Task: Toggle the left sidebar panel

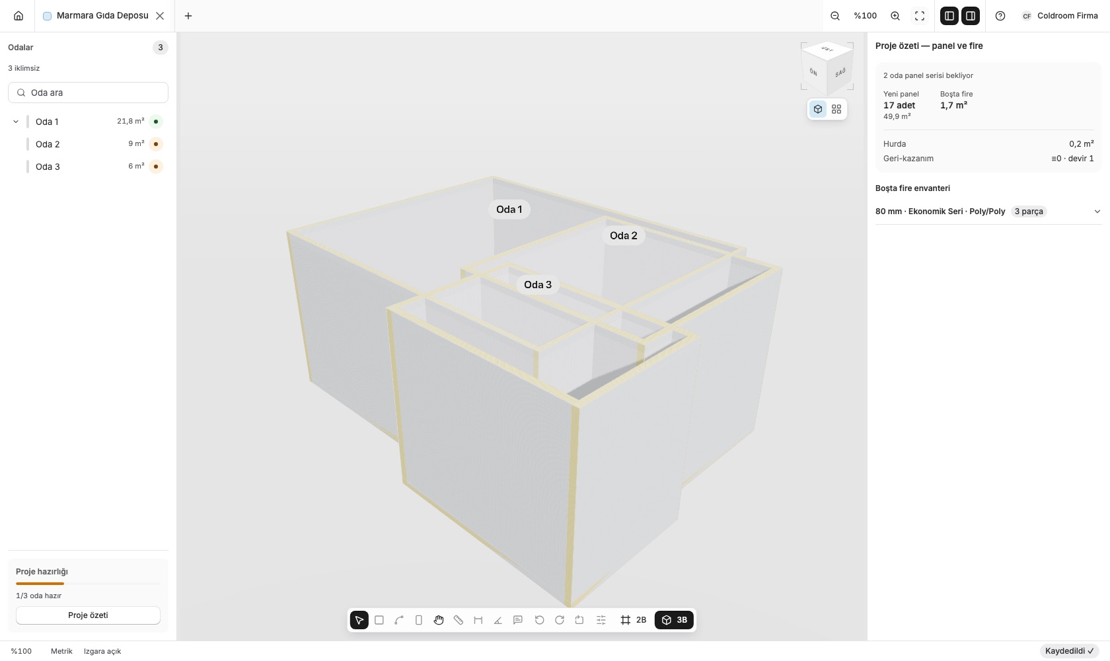Action: [949, 16]
